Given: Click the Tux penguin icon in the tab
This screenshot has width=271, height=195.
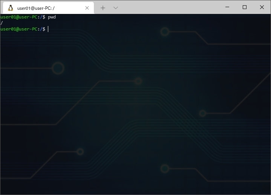Looking at the screenshot, I should pos(10,8).
